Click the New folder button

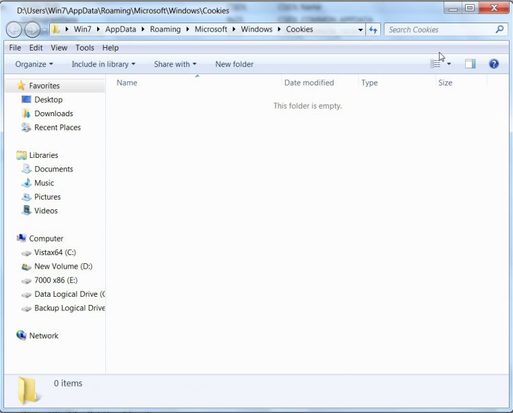[x=234, y=64]
